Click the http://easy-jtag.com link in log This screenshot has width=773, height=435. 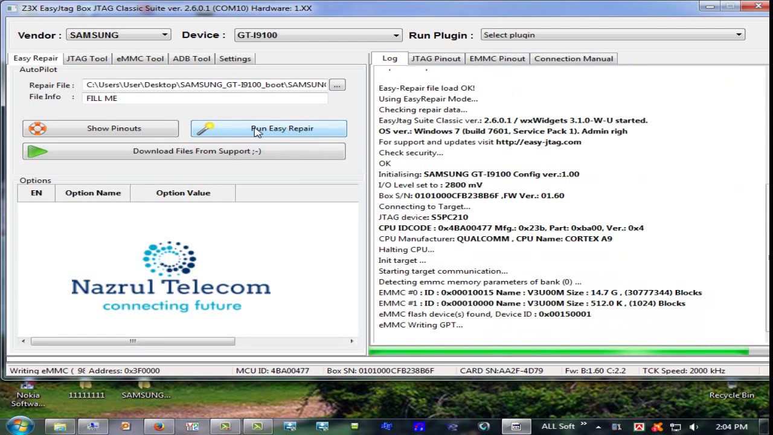(x=538, y=142)
